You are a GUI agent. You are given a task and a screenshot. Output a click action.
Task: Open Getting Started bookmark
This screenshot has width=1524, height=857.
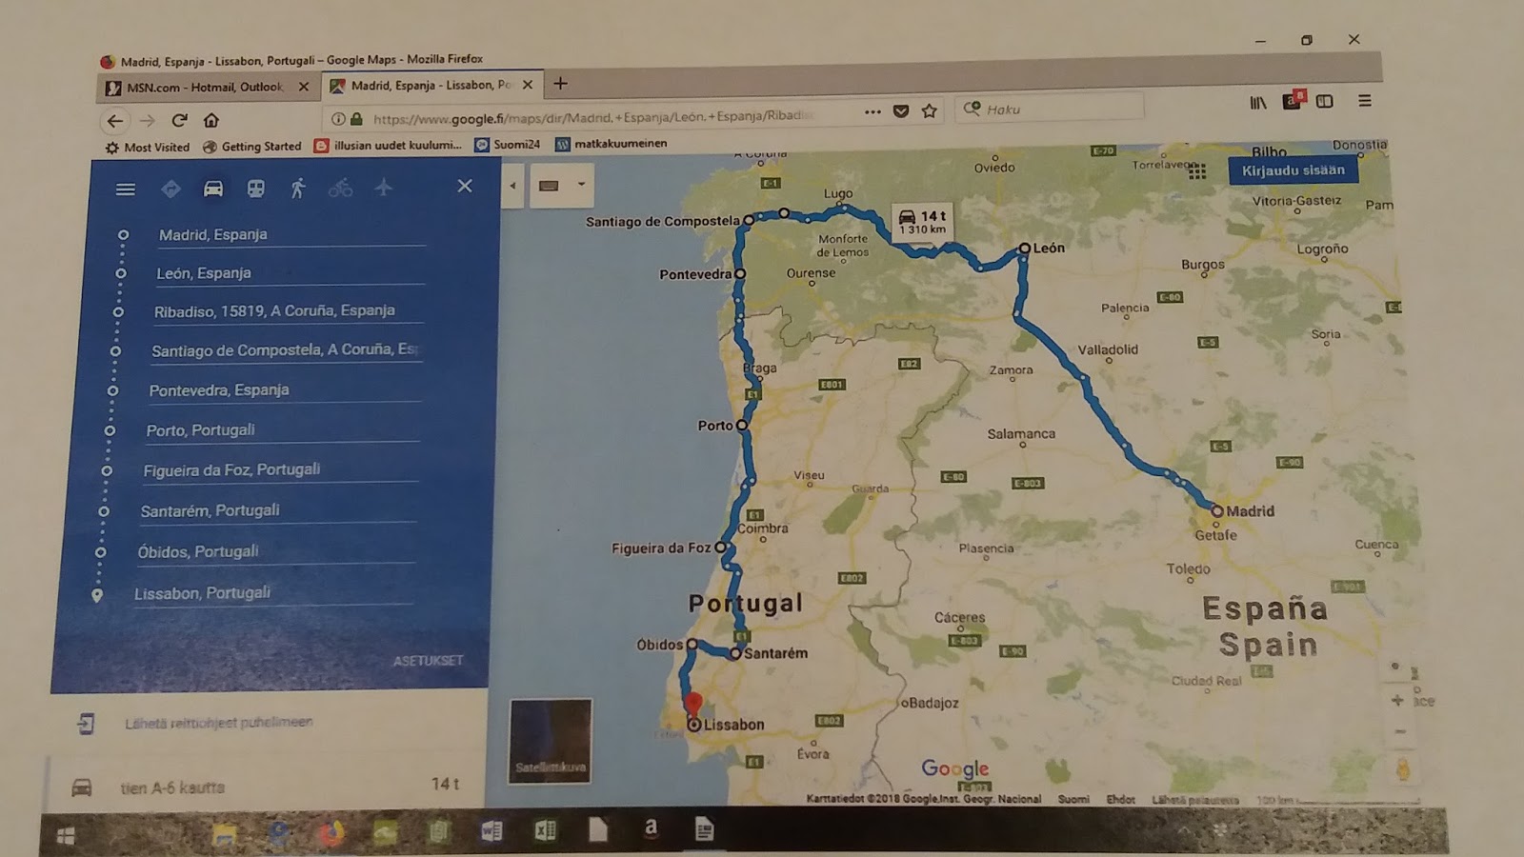coord(252,147)
